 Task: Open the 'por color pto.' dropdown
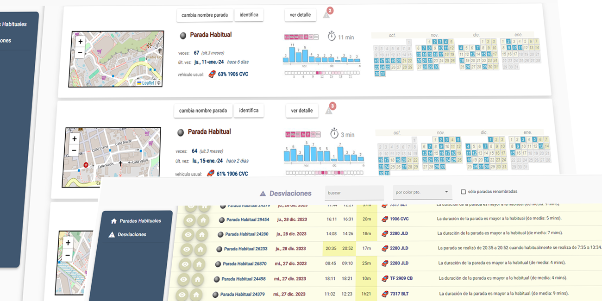(x=422, y=192)
